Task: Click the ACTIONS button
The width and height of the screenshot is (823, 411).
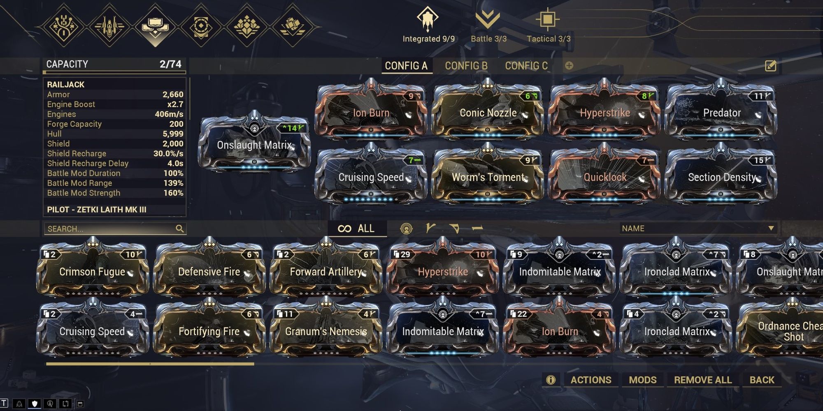Action: (591, 380)
